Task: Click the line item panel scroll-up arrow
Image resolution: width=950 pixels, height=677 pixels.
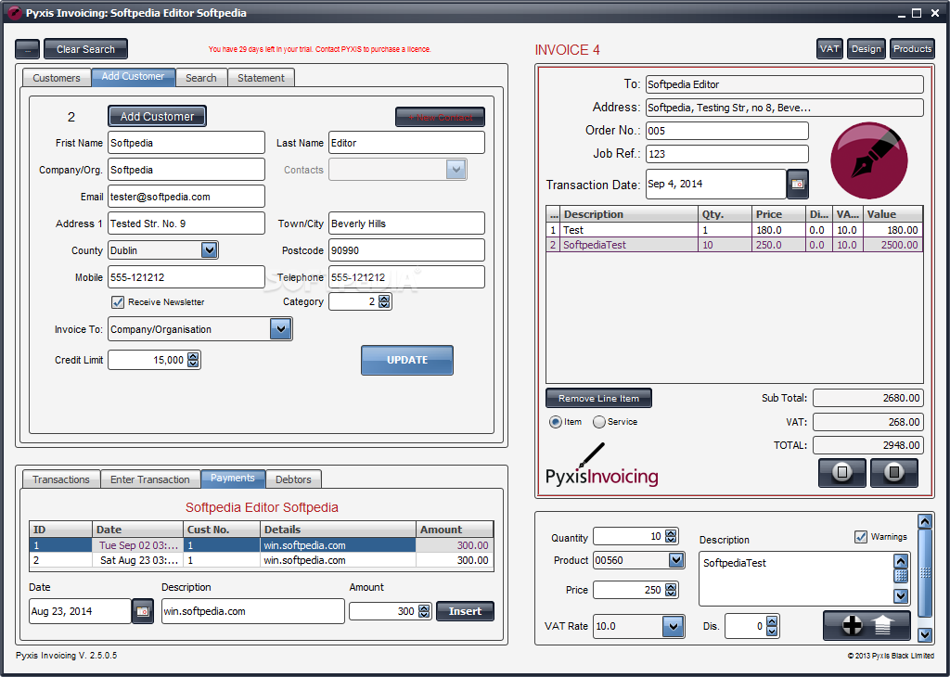Action: 925,521
